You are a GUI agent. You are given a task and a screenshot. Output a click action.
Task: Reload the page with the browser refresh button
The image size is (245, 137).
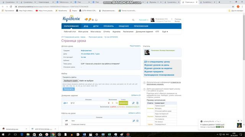click(x=11, y=7)
